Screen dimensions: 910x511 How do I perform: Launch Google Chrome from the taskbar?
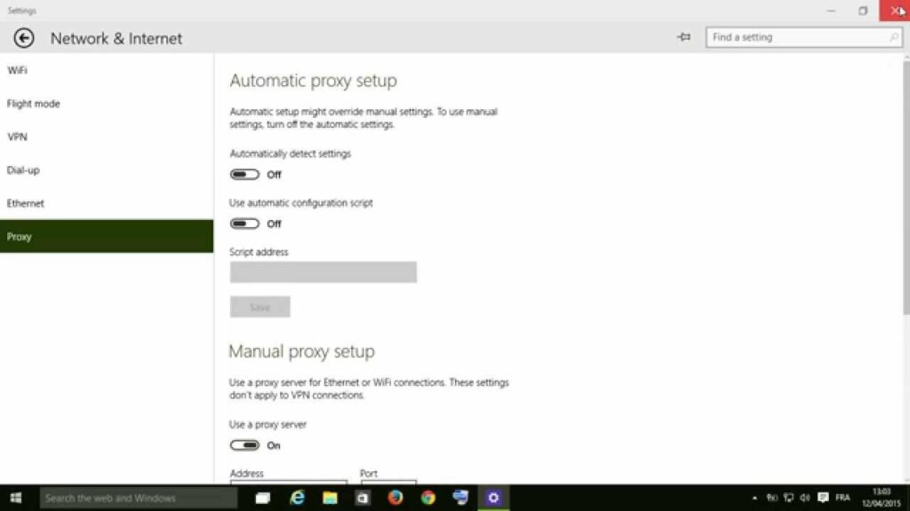pyautogui.click(x=427, y=498)
